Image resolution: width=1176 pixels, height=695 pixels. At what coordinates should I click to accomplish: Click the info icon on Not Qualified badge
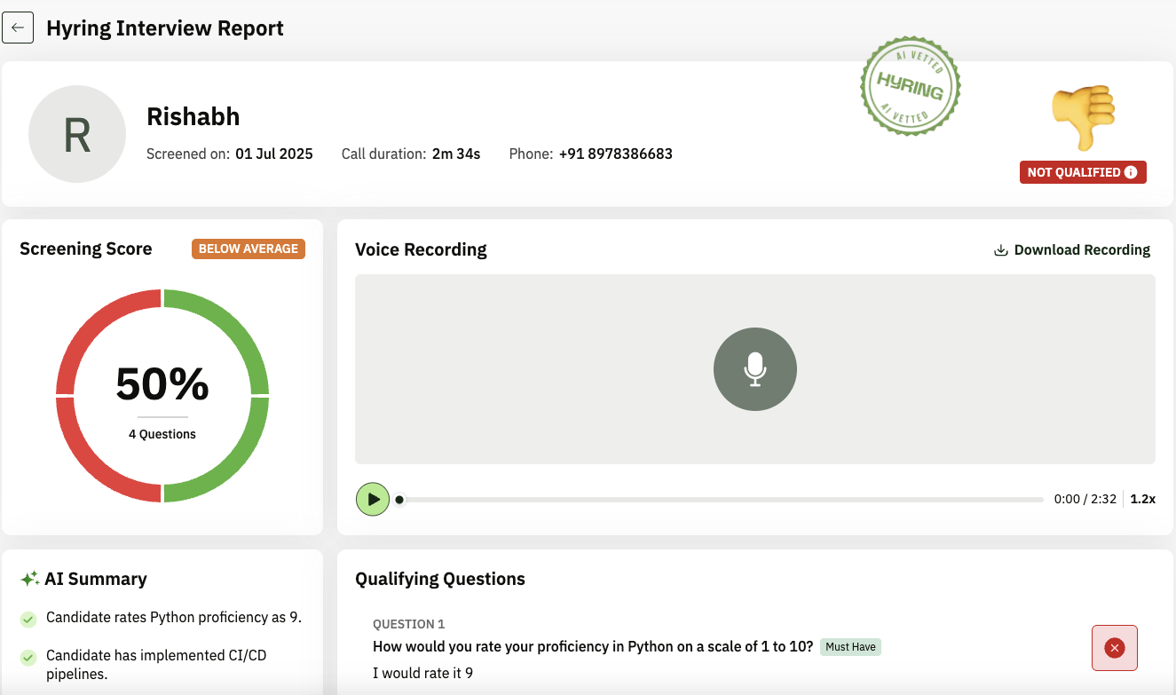click(x=1131, y=172)
